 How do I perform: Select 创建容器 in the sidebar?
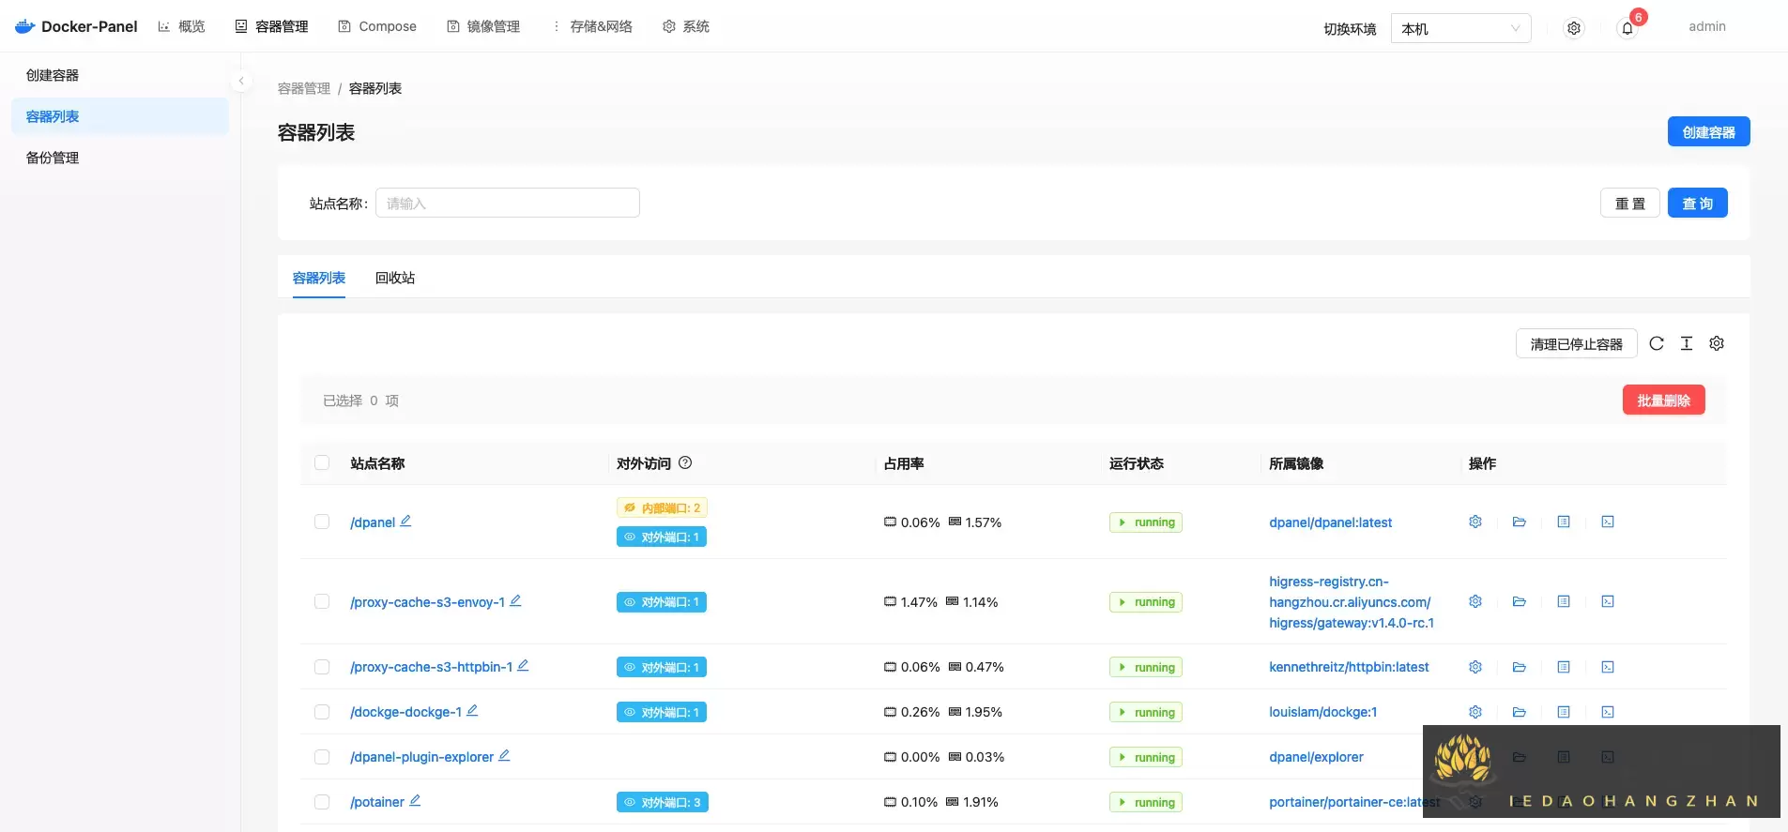coord(120,75)
